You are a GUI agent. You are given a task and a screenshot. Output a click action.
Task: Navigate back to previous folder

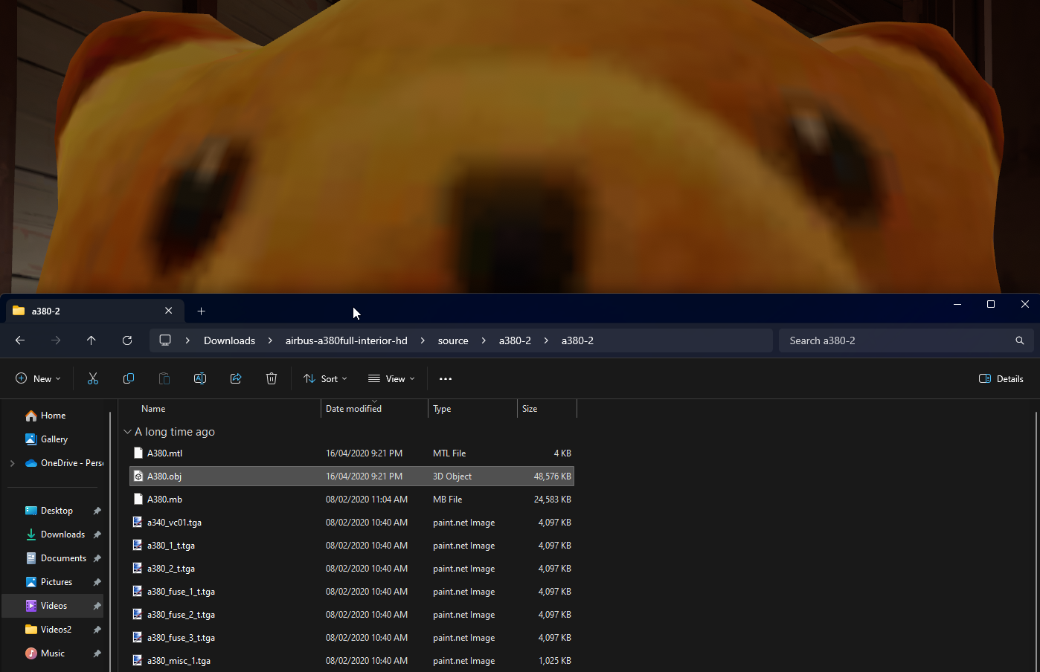pyautogui.click(x=20, y=340)
